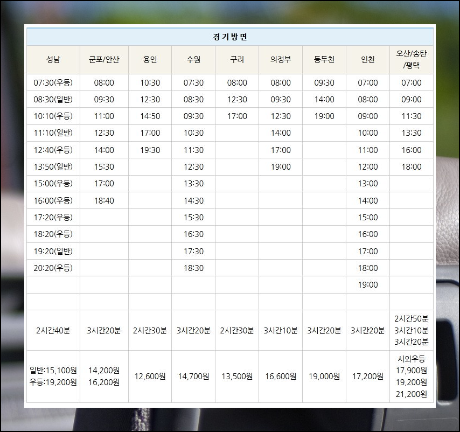Click the '2시간40분' travel time for 성남

(x=53, y=330)
